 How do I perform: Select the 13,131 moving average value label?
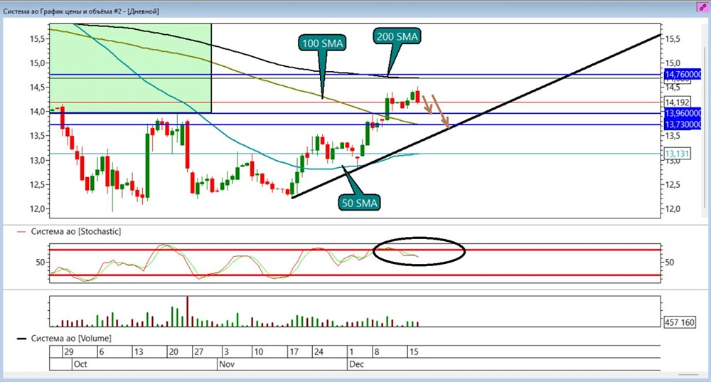[677, 154]
